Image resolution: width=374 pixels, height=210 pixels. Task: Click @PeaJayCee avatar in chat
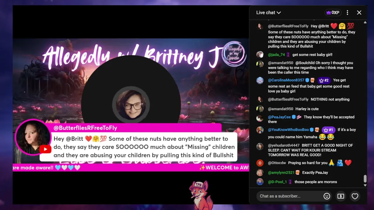tap(260, 118)
